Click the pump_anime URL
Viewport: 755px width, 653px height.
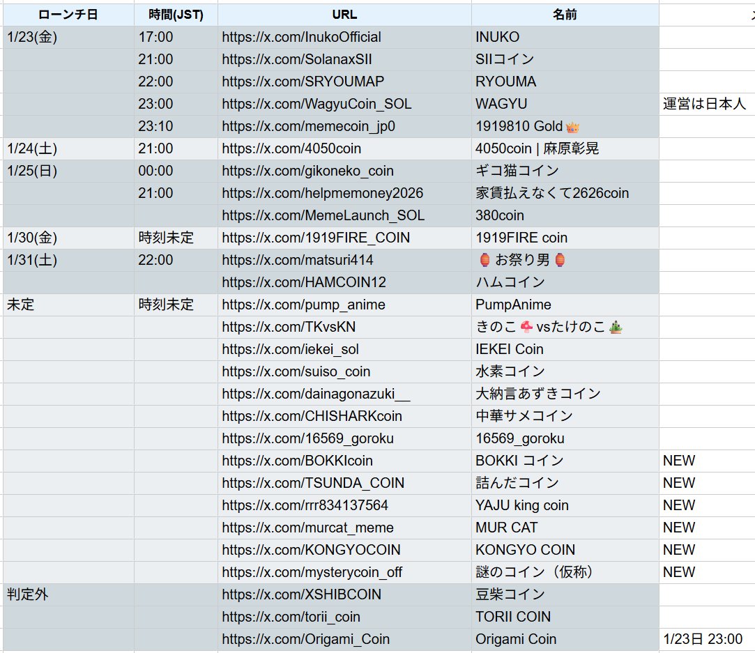point(303,305)
